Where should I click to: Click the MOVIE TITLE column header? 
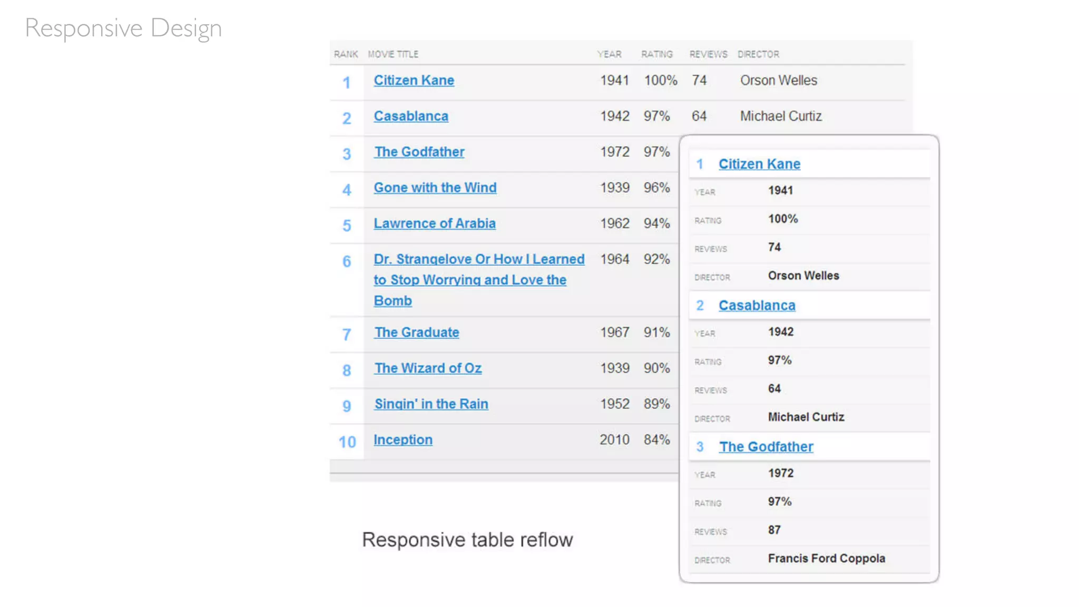393,54
